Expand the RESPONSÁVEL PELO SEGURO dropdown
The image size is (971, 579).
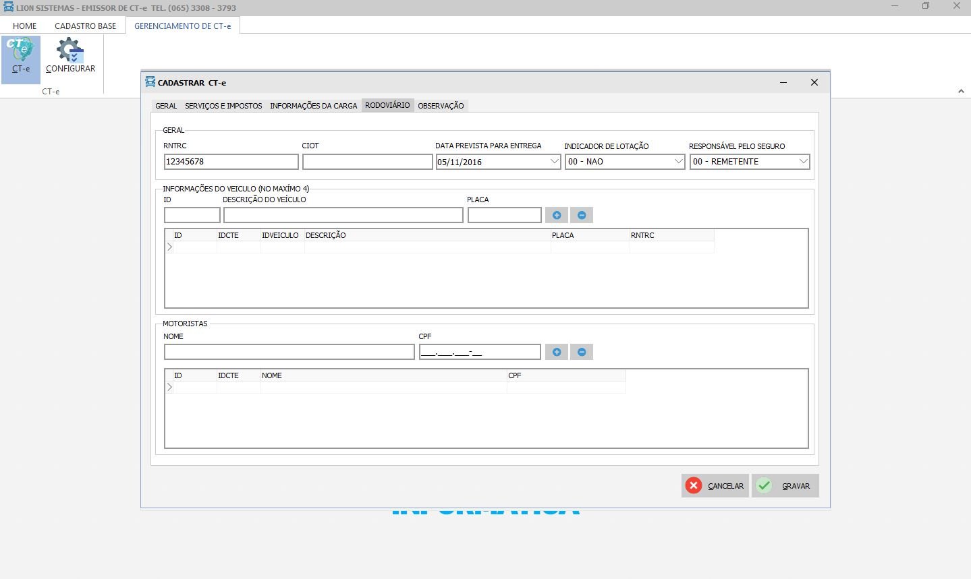[803, 162]
